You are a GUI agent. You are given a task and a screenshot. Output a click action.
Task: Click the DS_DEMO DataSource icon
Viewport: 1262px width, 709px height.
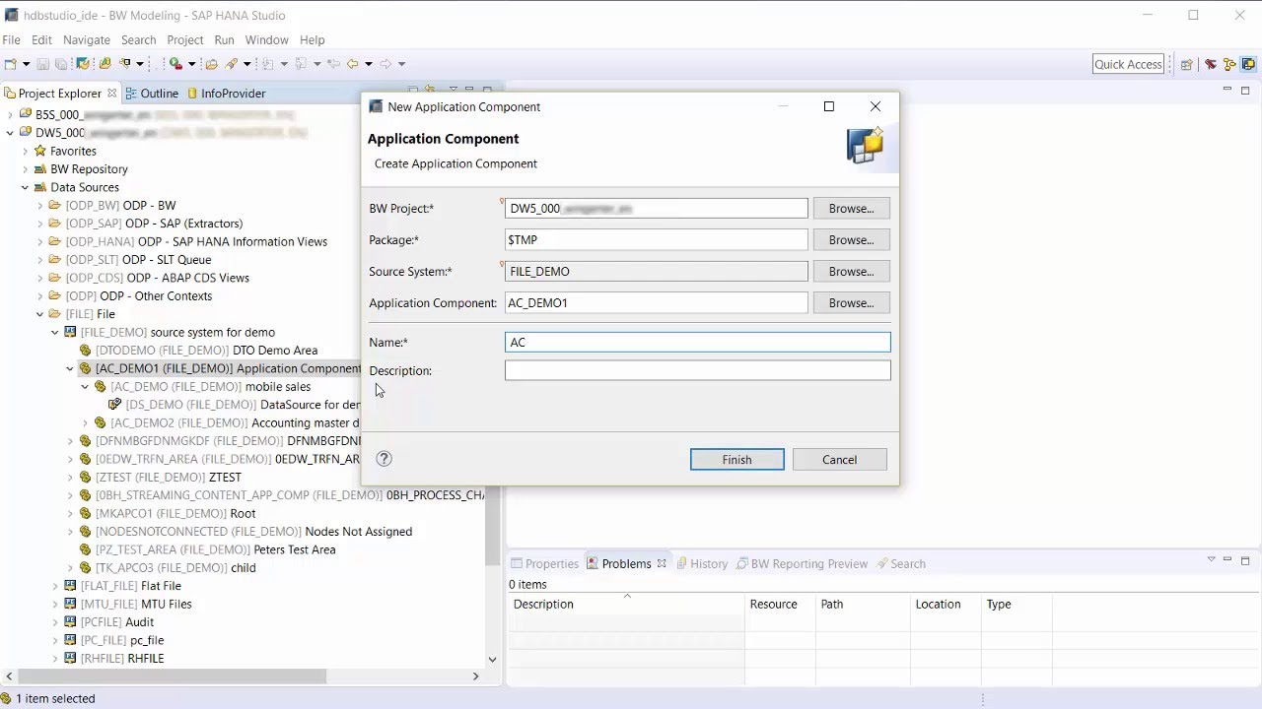coord(115,405)
